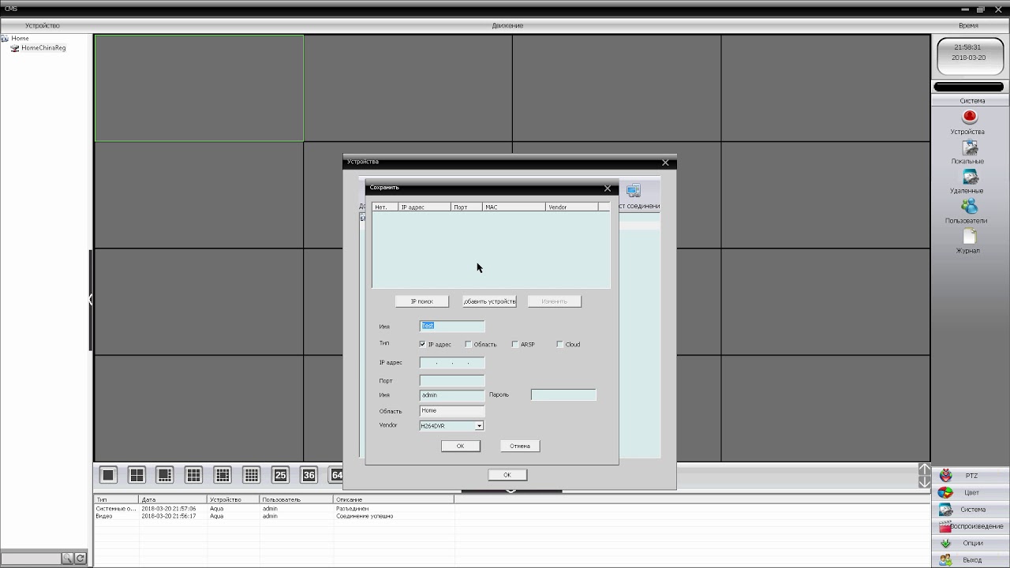This screenshot has height=568, width=1010.
Task: Click the search box in device panel
Action: click(31, 559)
